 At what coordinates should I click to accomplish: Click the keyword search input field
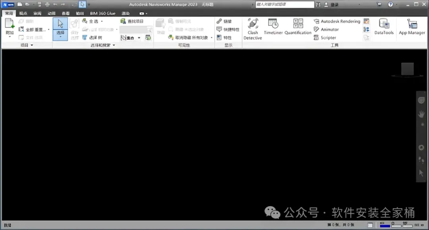(x=285, y=4)
